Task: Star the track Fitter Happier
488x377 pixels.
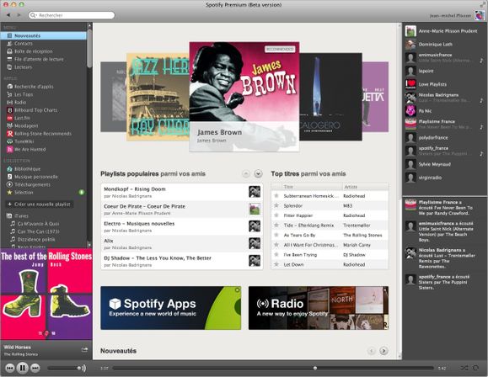Action: [x=276, y=215]
